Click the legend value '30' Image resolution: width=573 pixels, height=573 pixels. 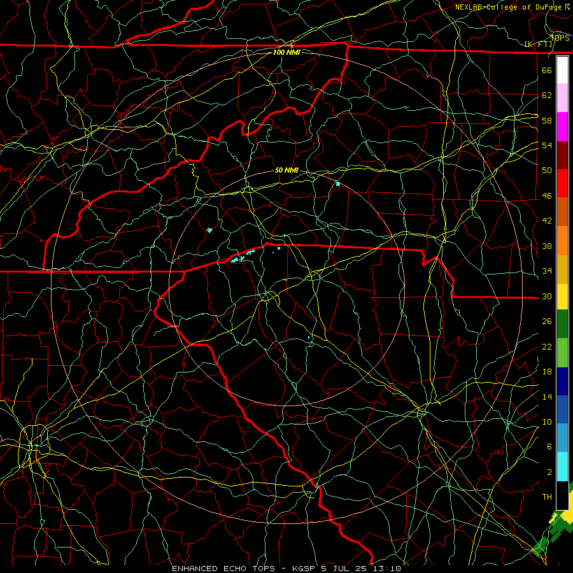[547, 296]
